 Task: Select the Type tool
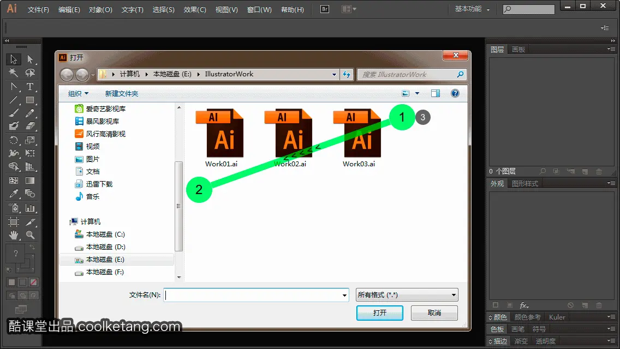tap(30, 87)
